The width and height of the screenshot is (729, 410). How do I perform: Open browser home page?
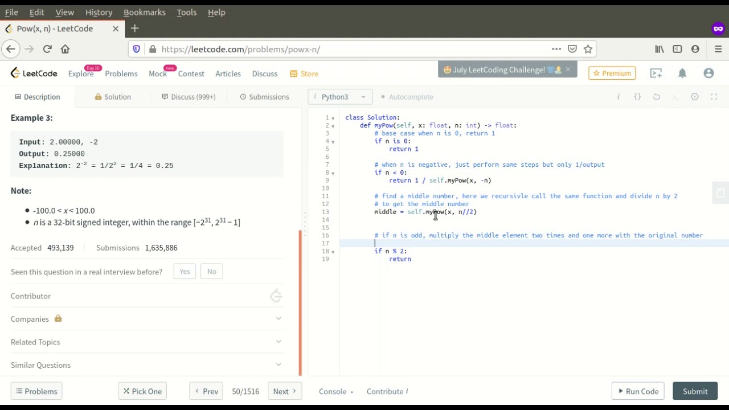[x=65, y=49]
